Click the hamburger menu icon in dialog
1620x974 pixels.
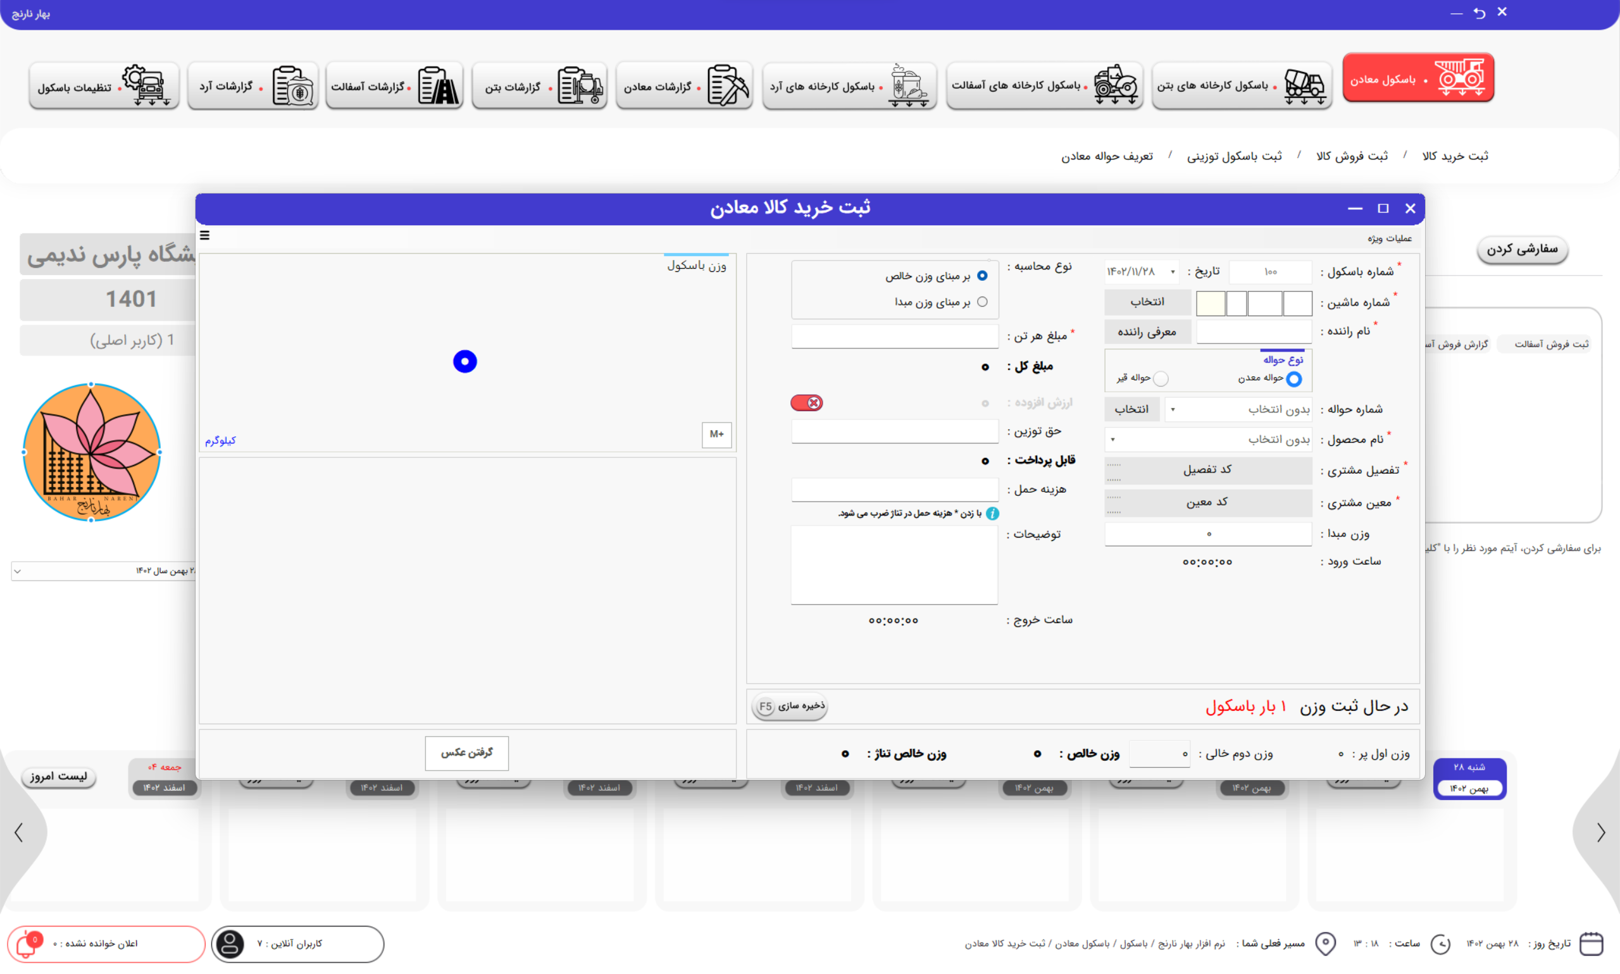pyautogui.click(x=205, y=236)
